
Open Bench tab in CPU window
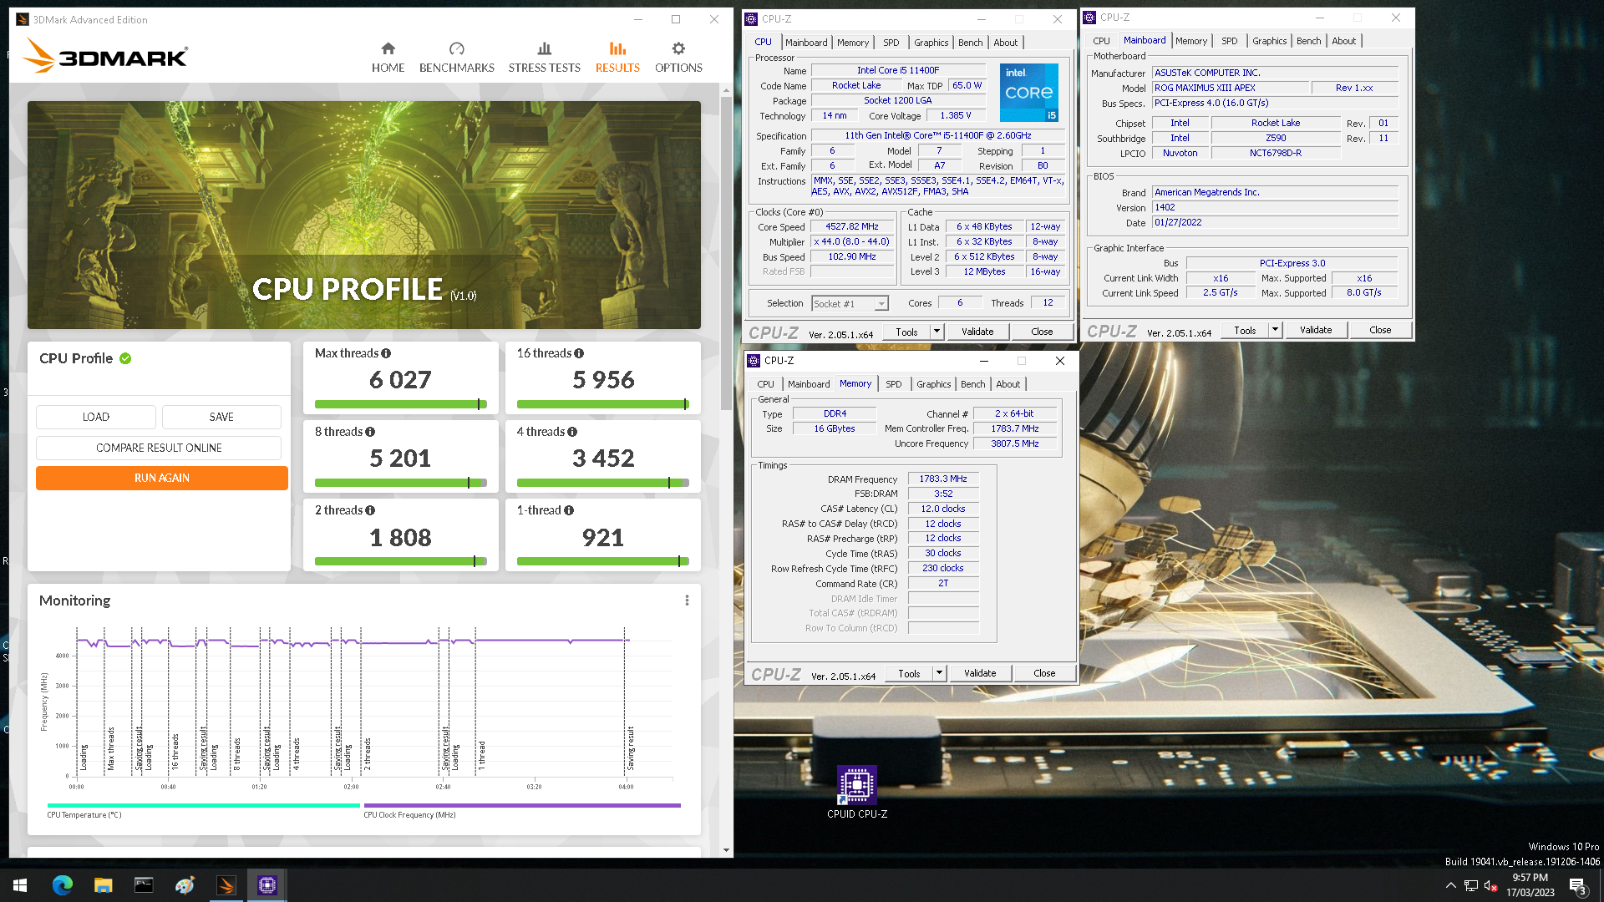970,43
